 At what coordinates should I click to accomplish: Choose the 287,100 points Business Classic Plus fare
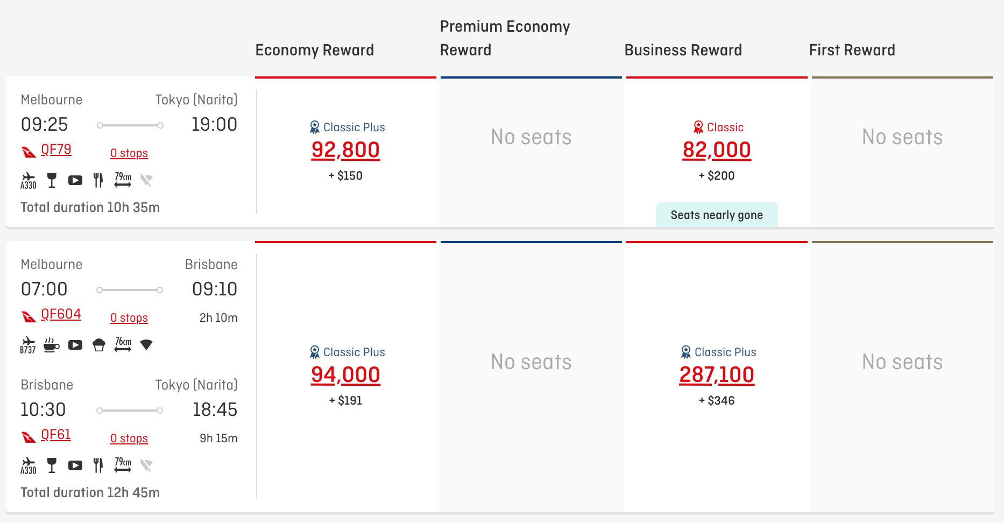point(717,375)
